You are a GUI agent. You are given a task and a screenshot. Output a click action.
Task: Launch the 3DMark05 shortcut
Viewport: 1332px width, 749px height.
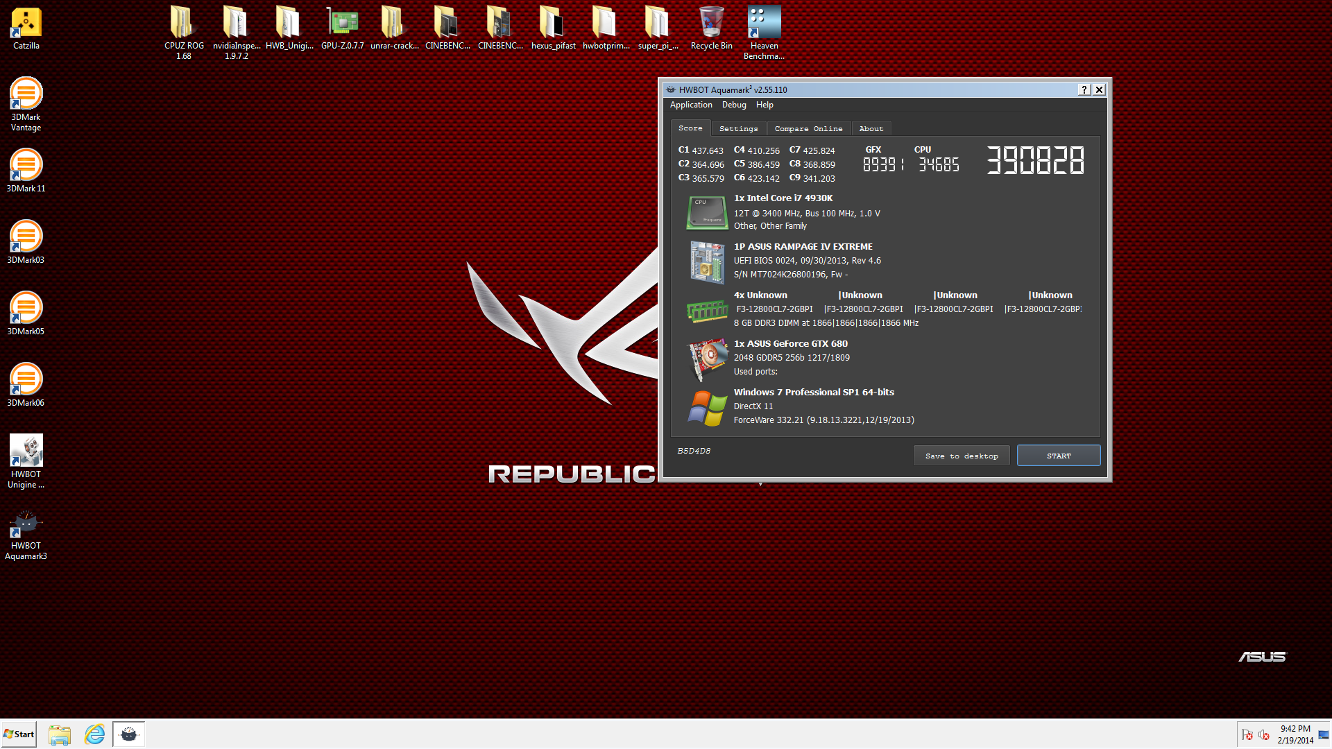[26, 313]
